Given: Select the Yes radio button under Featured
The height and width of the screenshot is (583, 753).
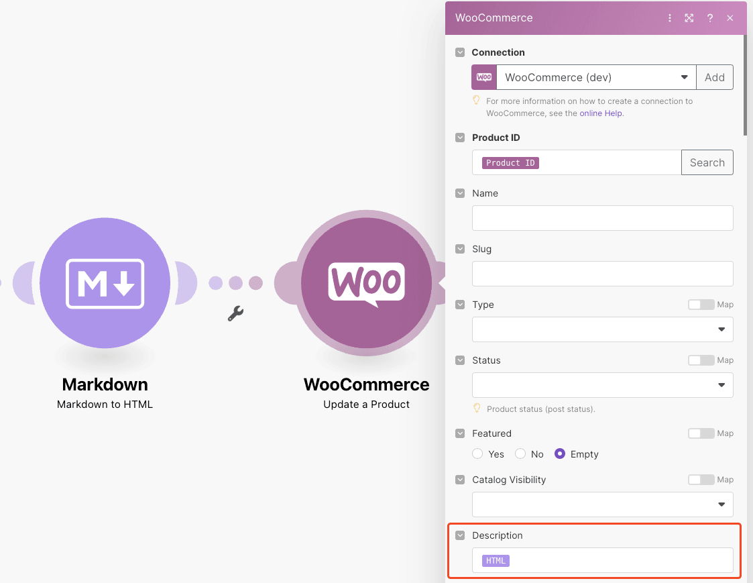Looking at the screenshot, I should click(476, 454).
